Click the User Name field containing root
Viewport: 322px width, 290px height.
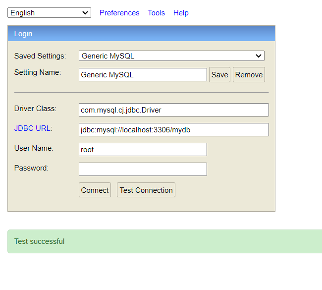(x=143, y=149)
